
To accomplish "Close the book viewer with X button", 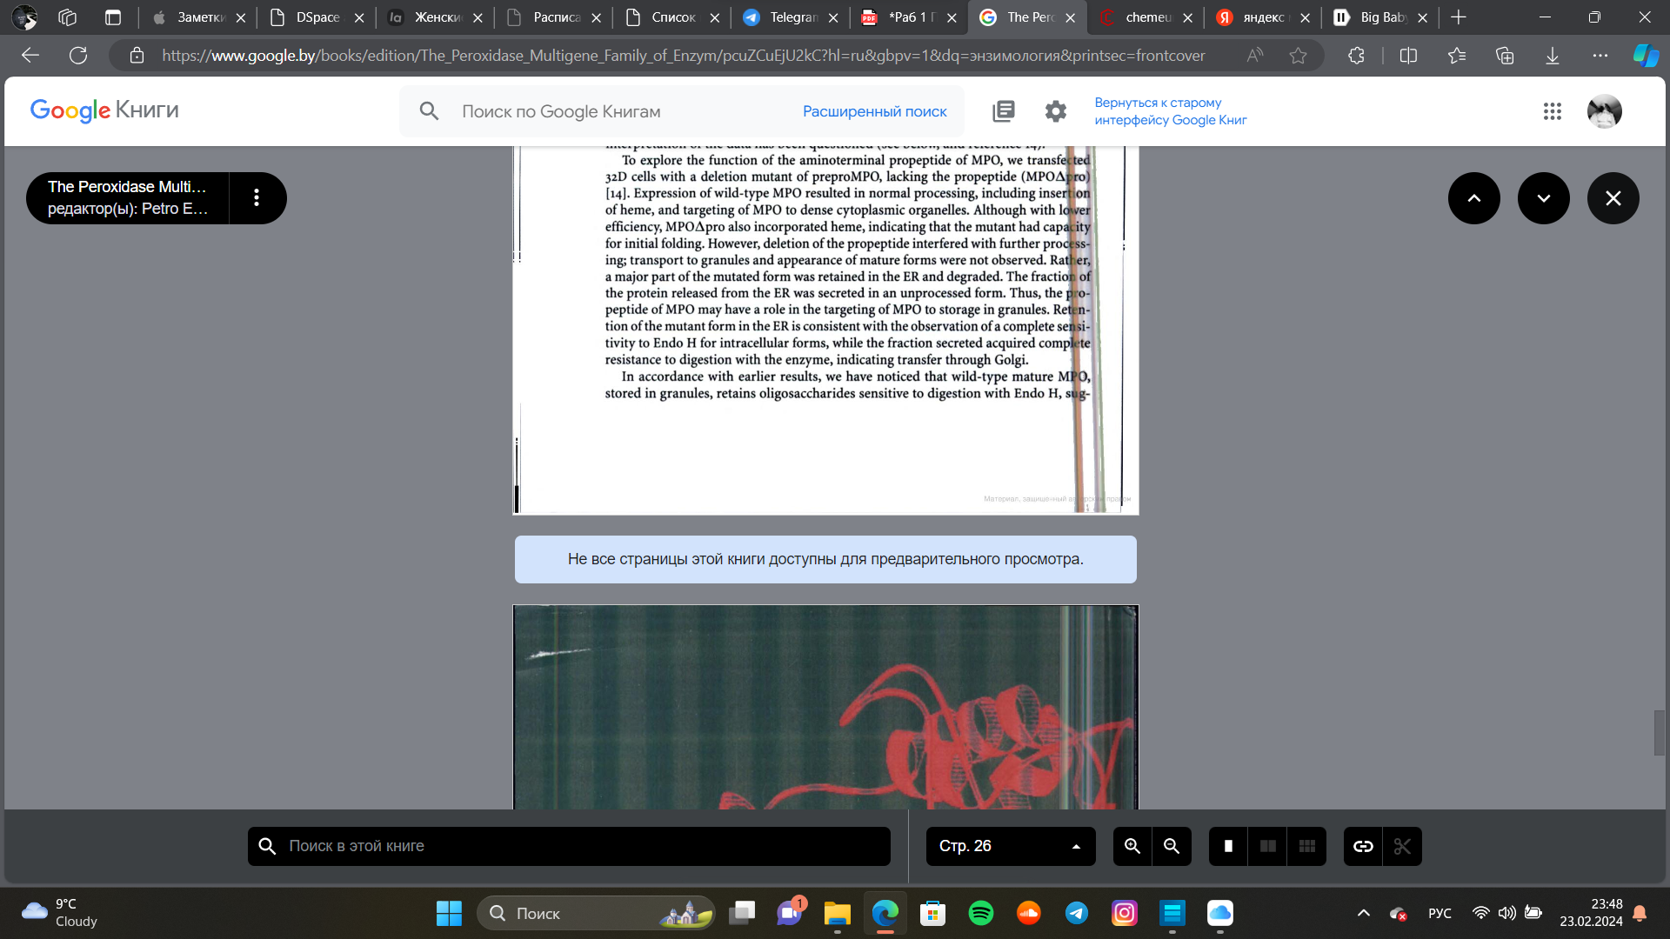I will tap(1613, 198).
